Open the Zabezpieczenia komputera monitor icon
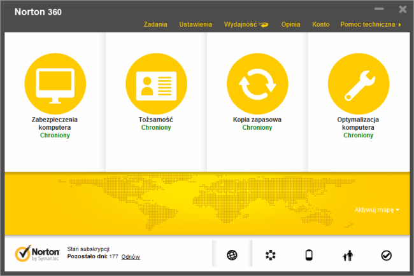The height and width of the screenshot is (276, 414). click(55, 84)
